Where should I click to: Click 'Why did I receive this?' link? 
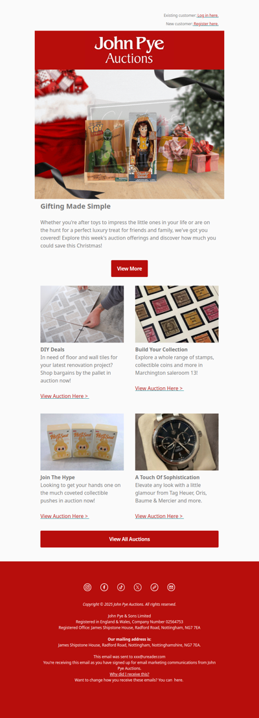[129, 674]
